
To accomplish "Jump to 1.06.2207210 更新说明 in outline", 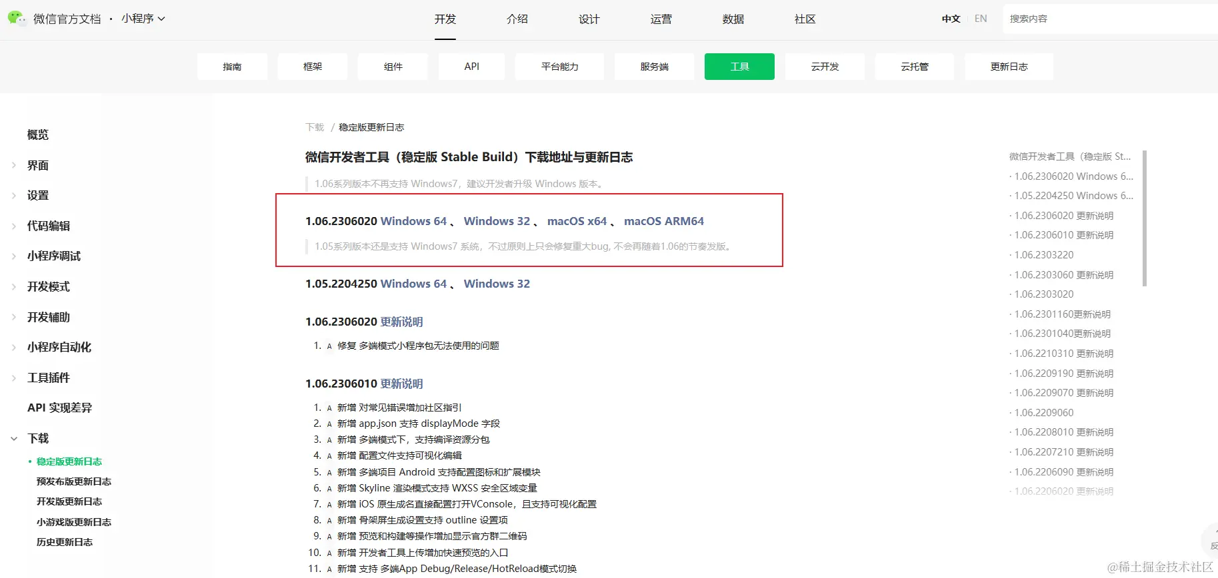I will point(1064,452).
